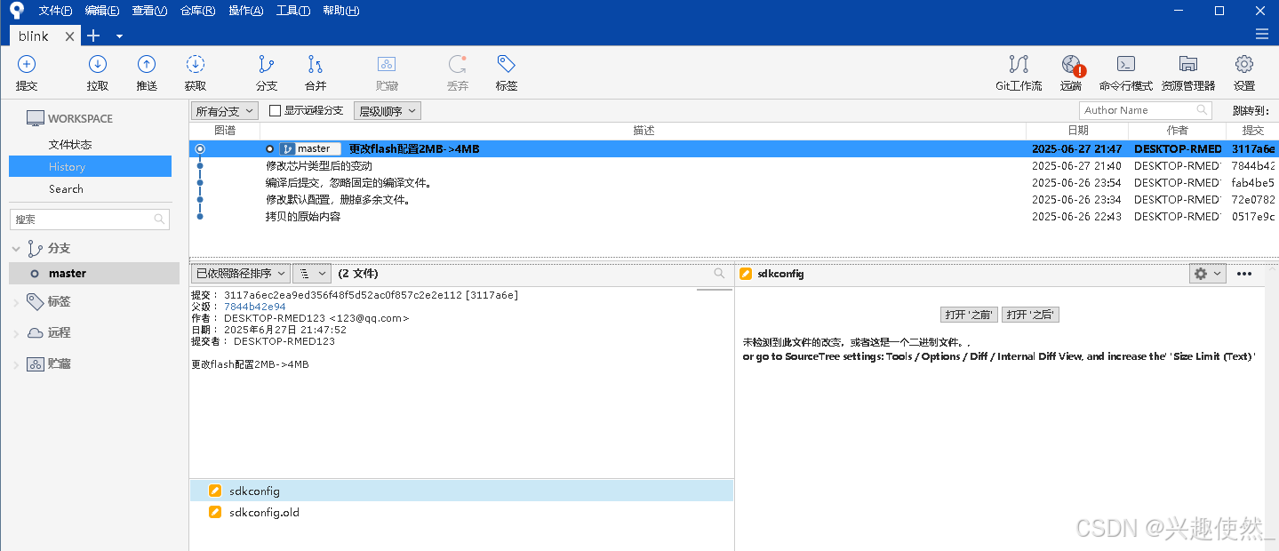
Task: Open the 帮助(H) menu
Action: pos(341,11)
